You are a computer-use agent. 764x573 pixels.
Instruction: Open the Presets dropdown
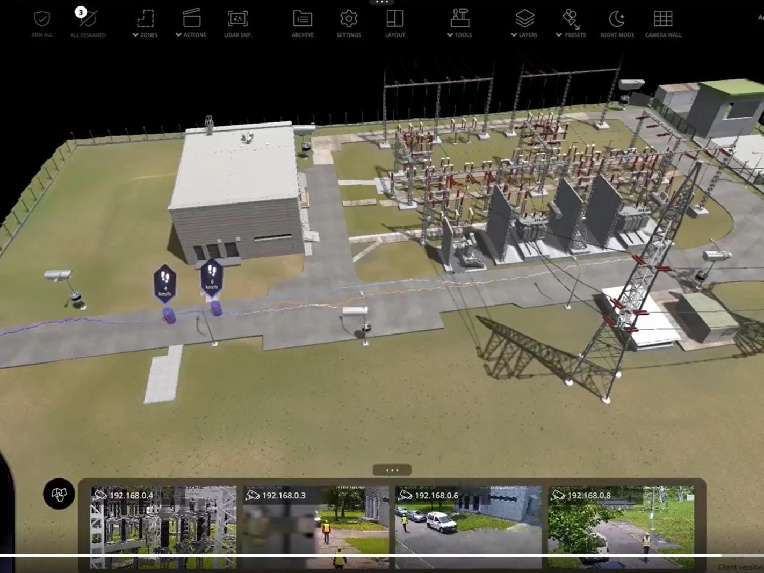click(x=571, y=21)
